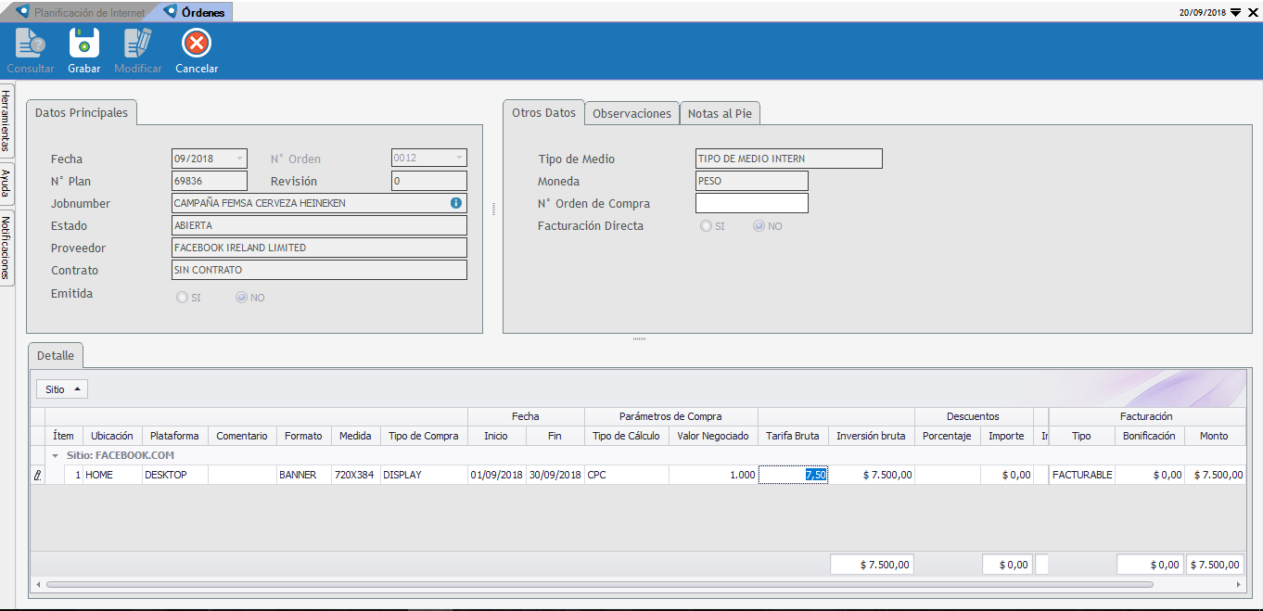This screenshot has height=611, width=1263.
Task: Click the Cancelar red X icon
Action: pos(197,44)
